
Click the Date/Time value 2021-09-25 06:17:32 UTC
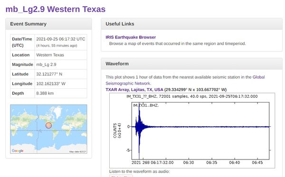tap(61, 39)
